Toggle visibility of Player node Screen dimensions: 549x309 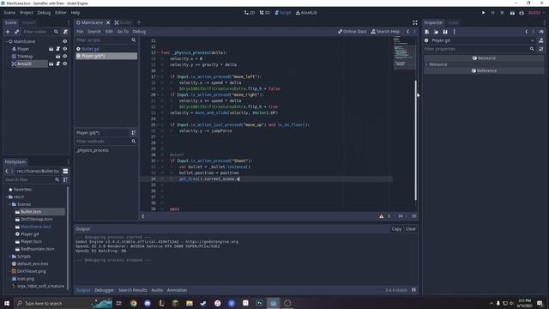tap(65, 49)
